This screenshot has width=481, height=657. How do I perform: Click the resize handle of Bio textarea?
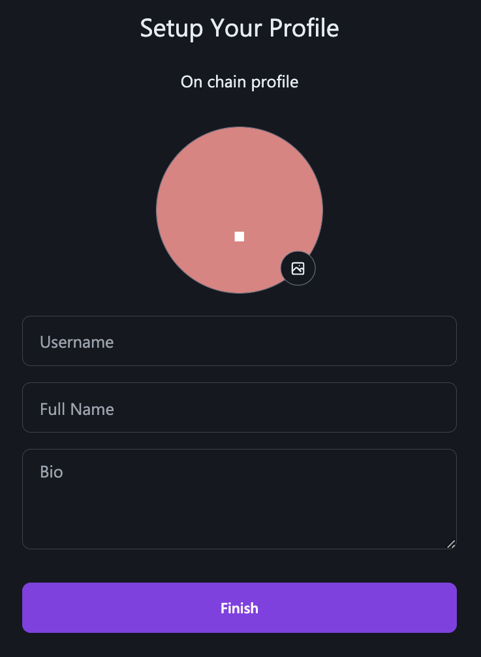(x=451, y=544)
